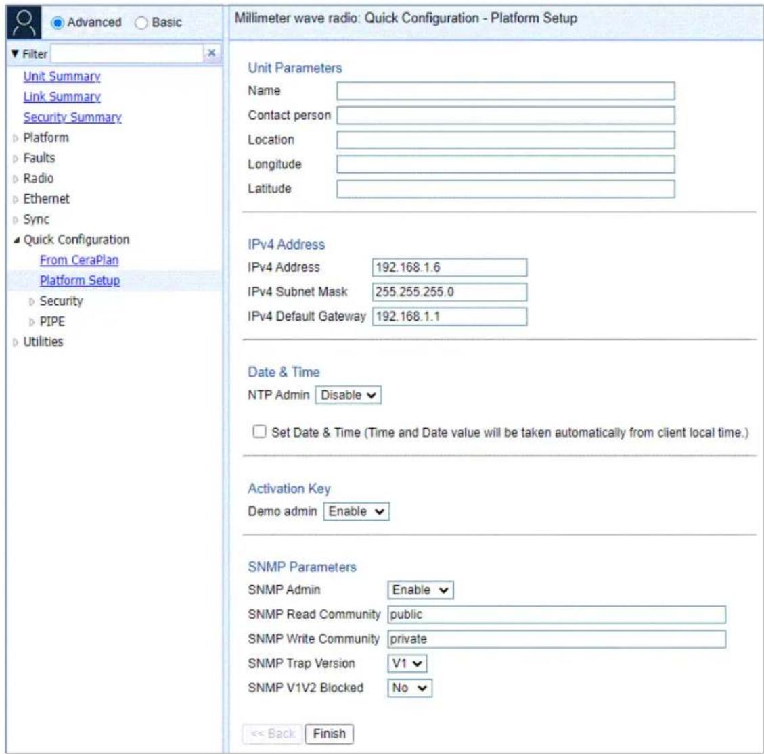The image size is (764, 754).
Task: Click the Quick Configuration - Platform Setup title
Action: coord(471,18)
